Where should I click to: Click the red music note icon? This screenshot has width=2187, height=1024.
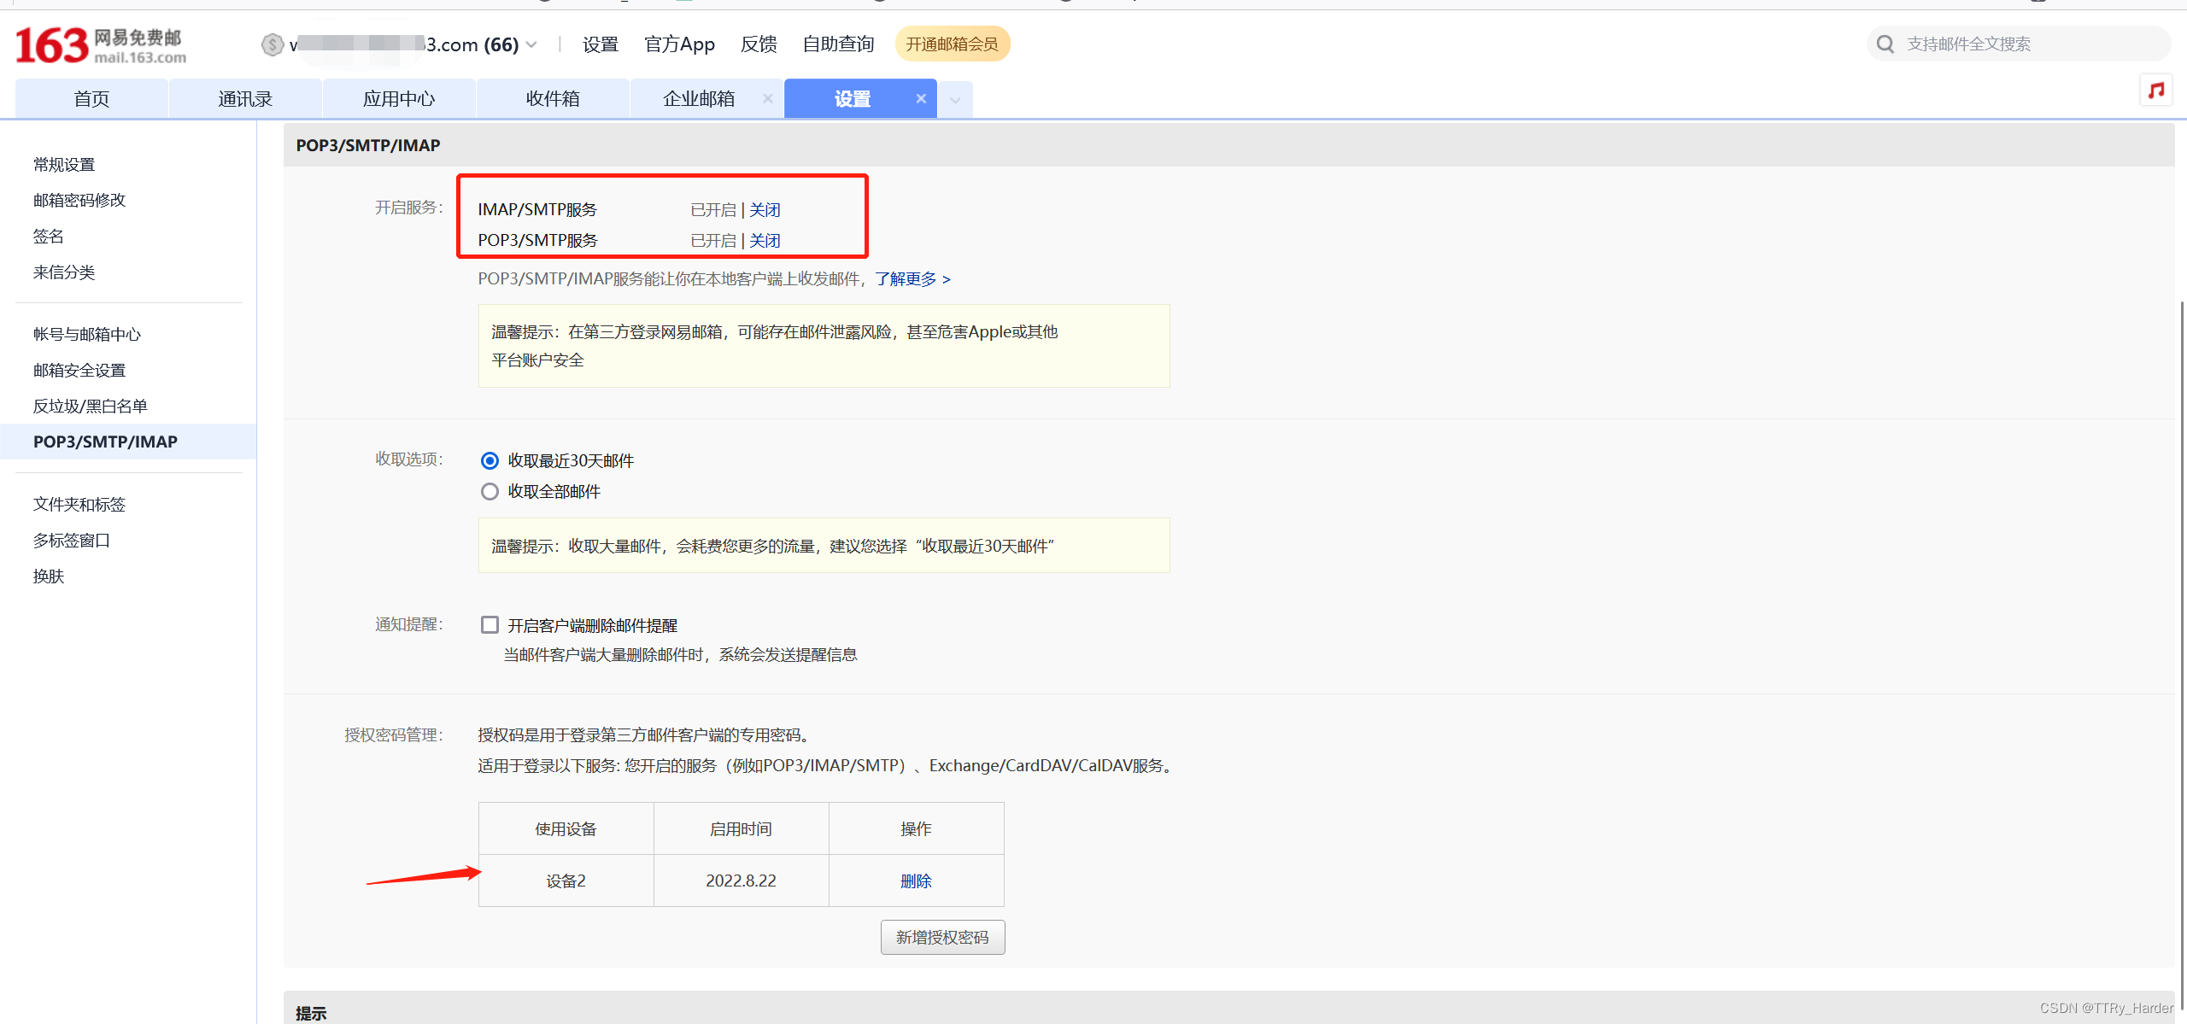coord(2155,90)
